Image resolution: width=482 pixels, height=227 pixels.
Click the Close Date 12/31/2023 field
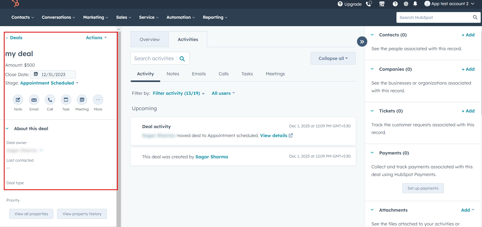pos(53,75)
